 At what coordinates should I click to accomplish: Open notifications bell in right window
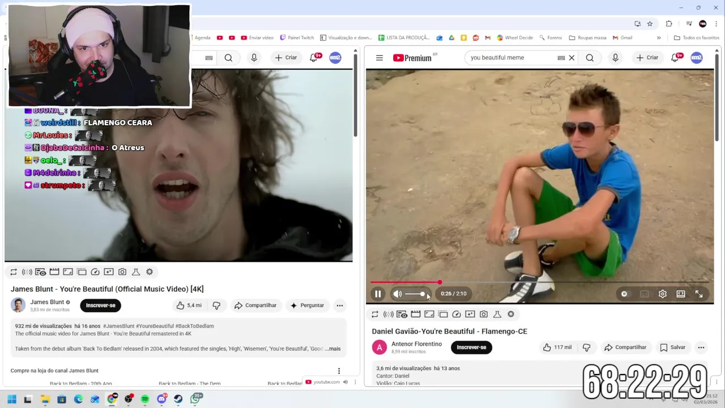click(x=675, y=58)
